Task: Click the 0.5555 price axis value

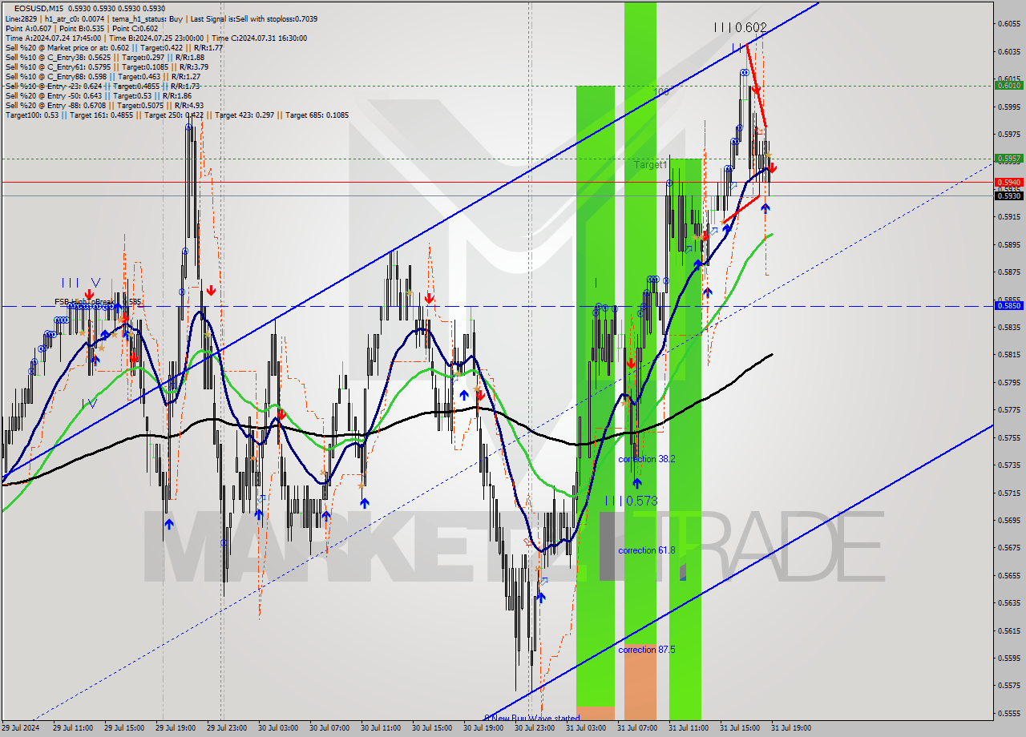Action: (x=1009, y=713)
